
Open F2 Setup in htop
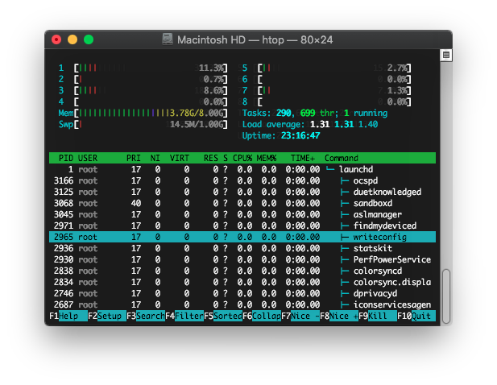(x=107, y=316)
